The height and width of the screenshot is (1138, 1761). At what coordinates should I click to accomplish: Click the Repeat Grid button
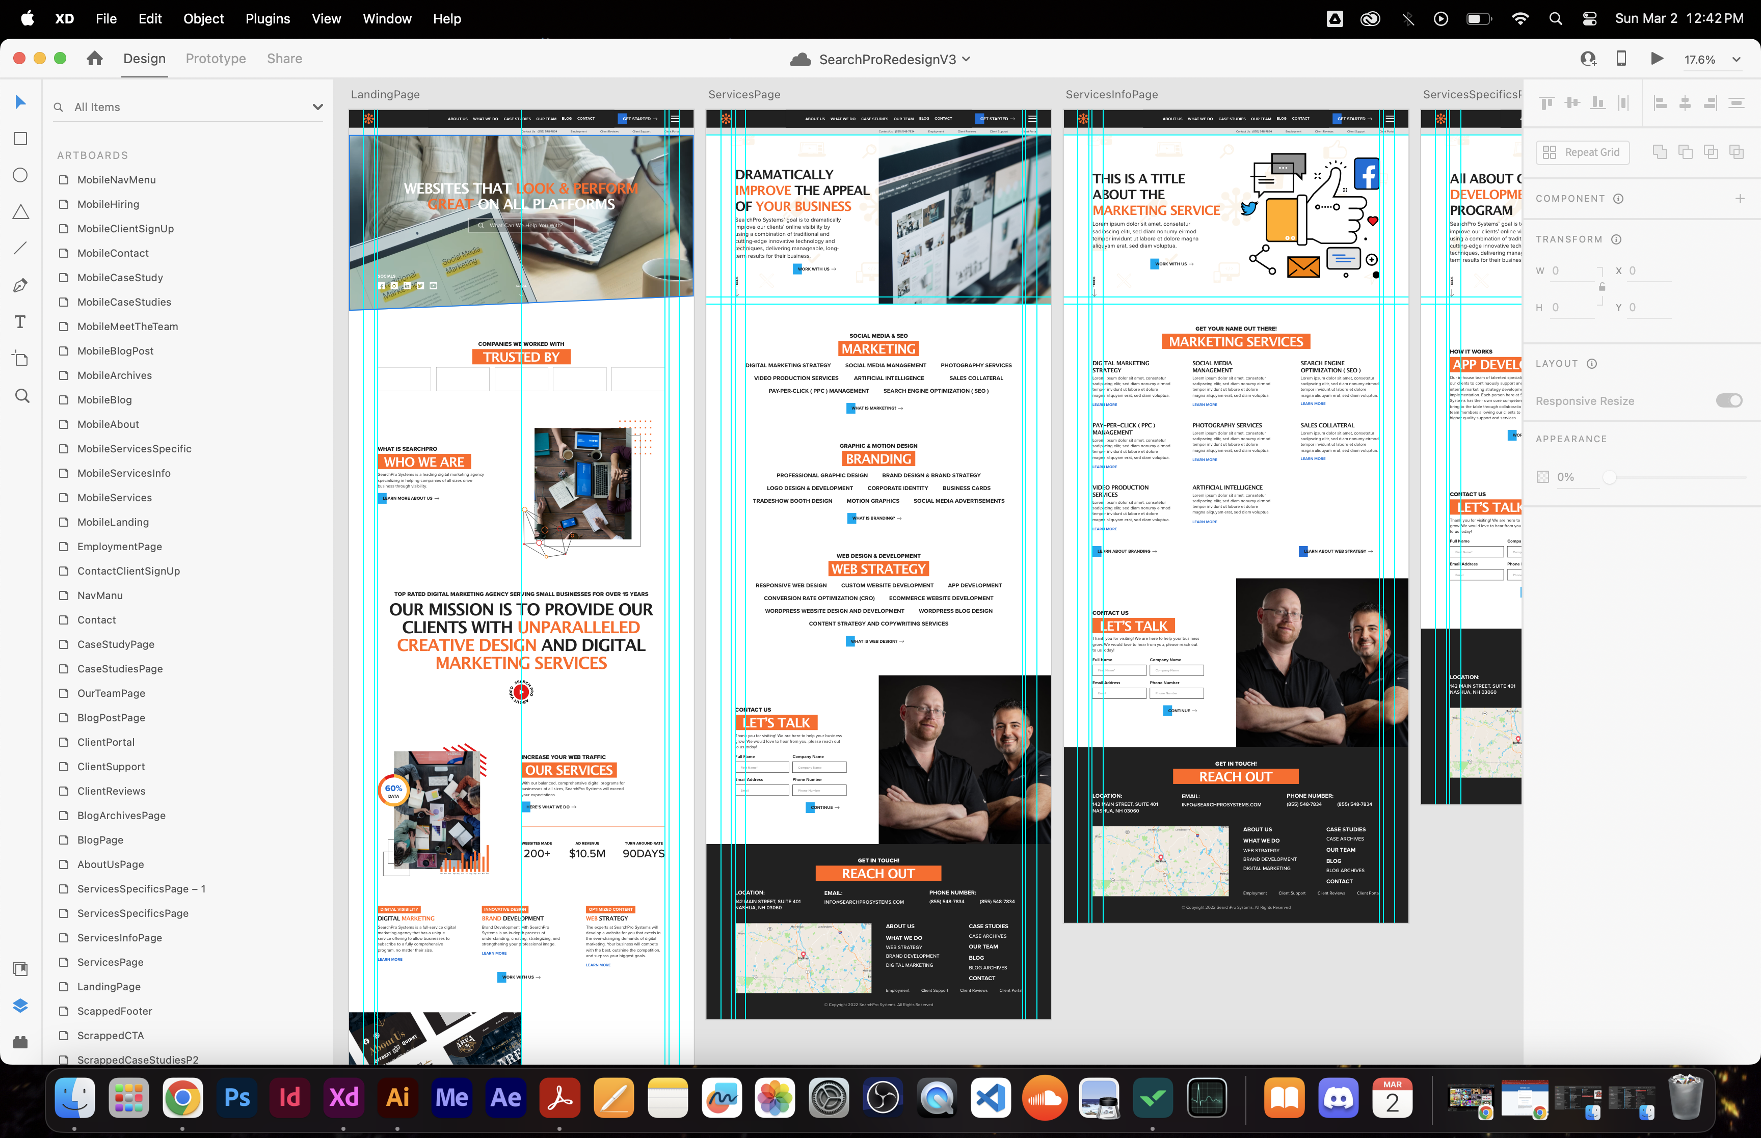click(x=1582, y=152)
